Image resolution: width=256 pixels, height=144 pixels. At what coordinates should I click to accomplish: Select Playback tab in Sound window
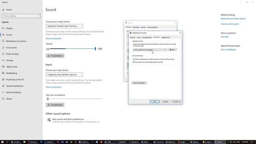(x=128, y=27)
